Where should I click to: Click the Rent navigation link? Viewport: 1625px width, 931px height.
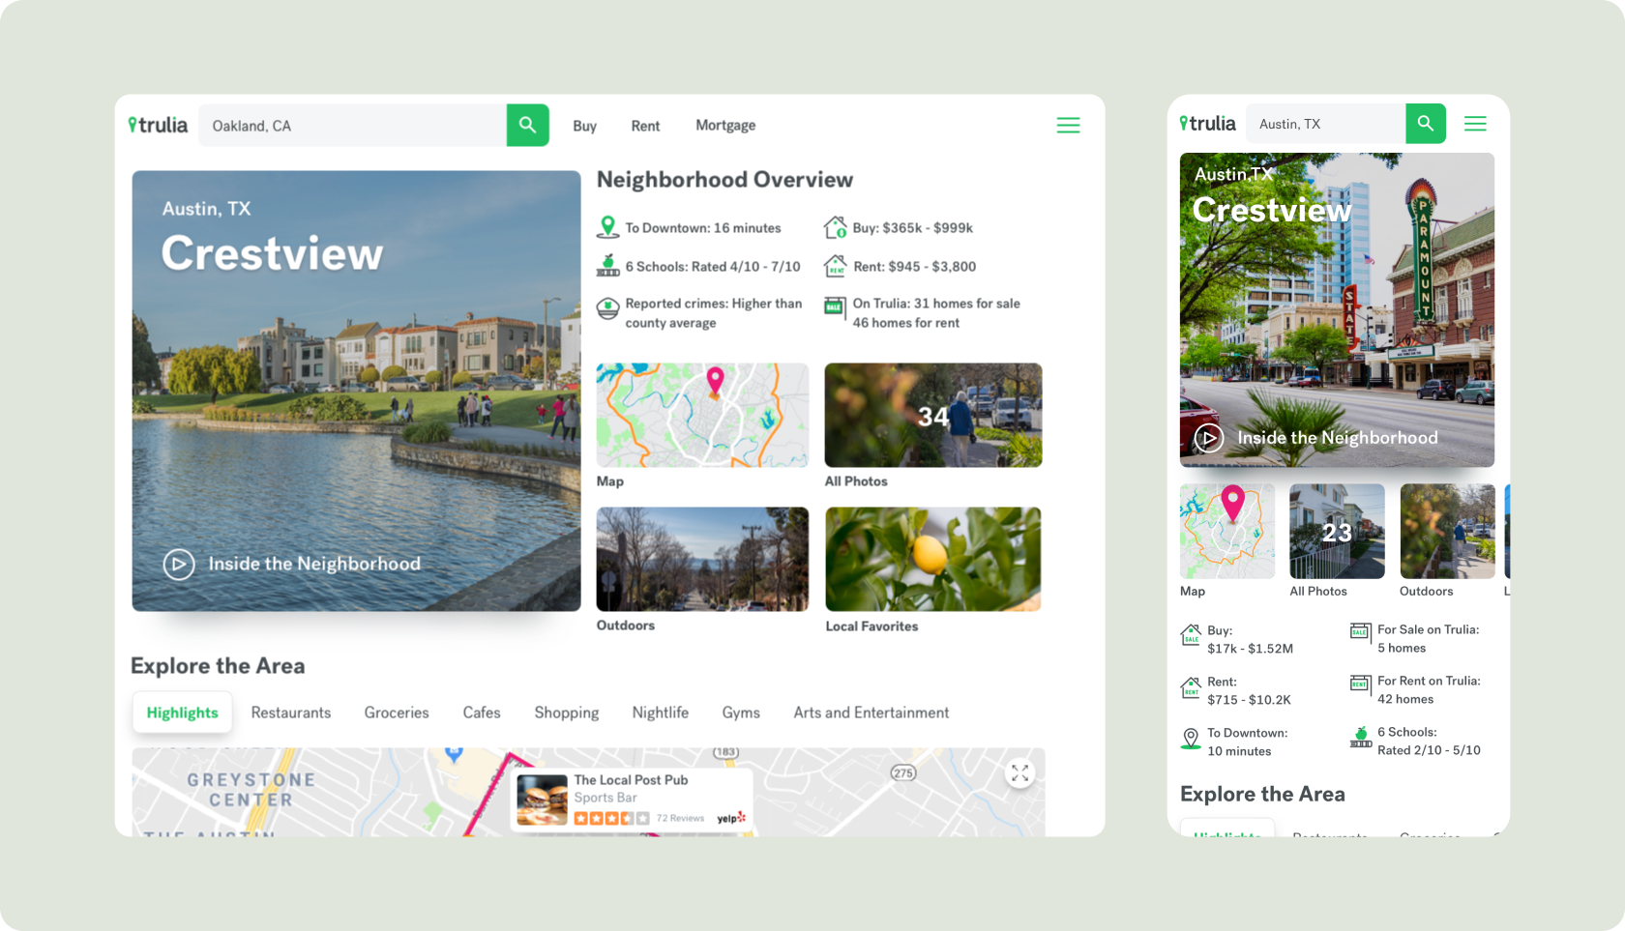coord(645,125)
